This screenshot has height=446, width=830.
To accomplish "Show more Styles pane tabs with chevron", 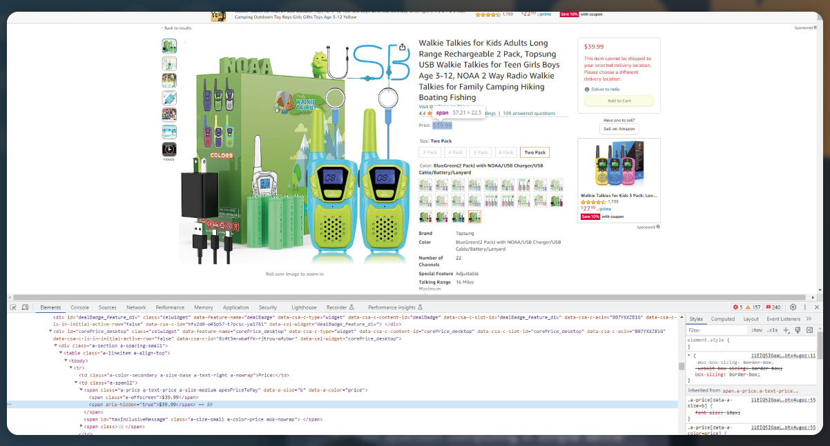I will [x=809, y=319].
